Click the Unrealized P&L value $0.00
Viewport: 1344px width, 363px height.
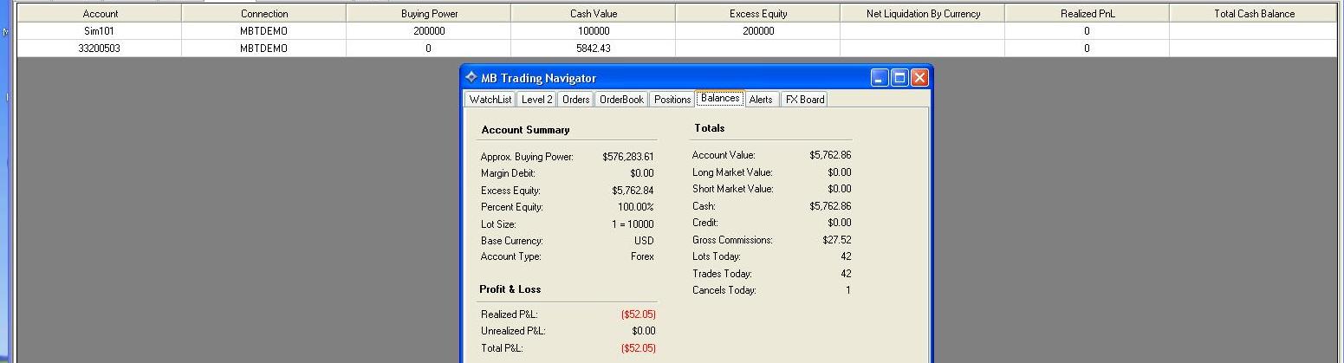[x=644, y=331]
